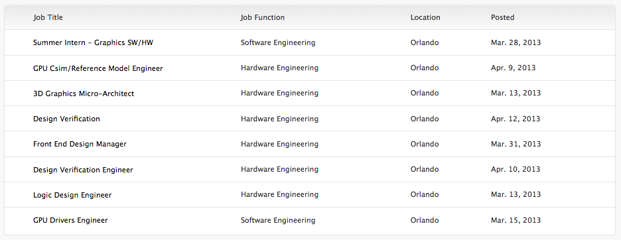Open the GPU Drivers Engineer job
This screenshot has height=240, width=621.
pos(70,220)
